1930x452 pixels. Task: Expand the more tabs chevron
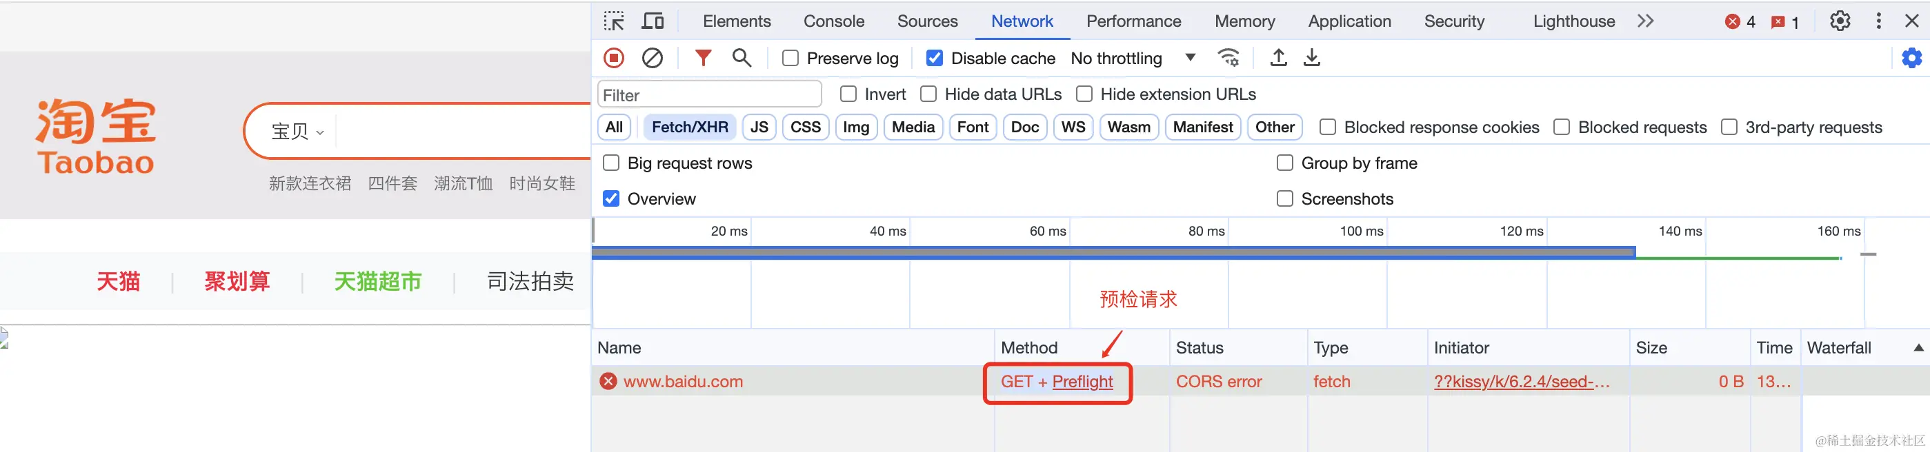coord(1645,21)
